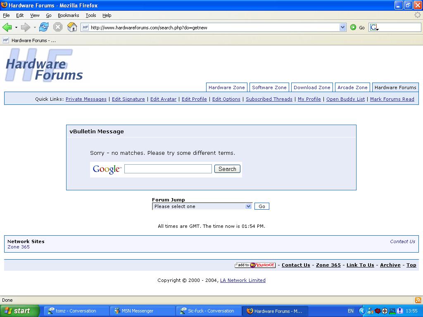The height and width of the screenshot is (317, 423).
Task: Click the Edit Avatar link
Action: point(163,99)
